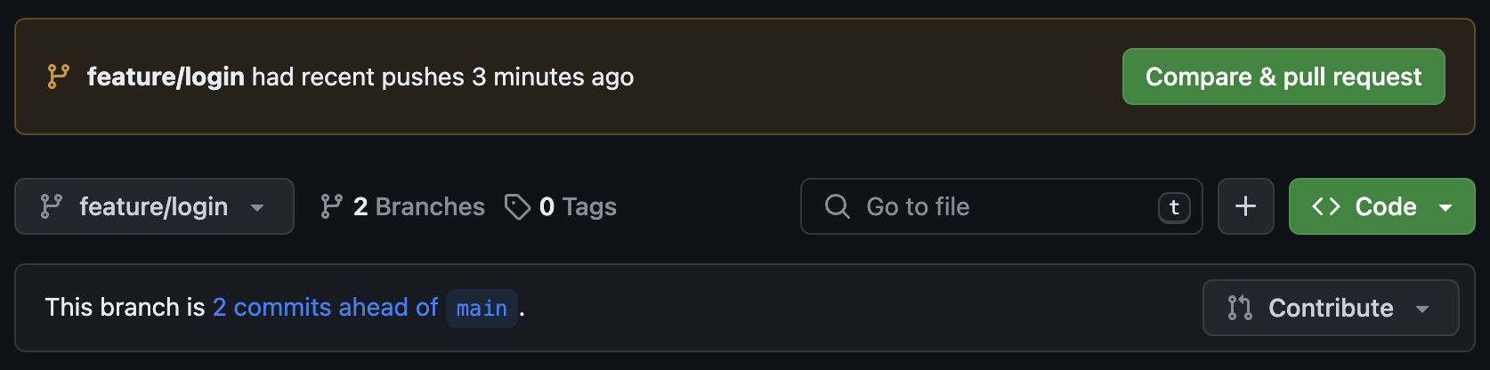Click the branch icon in the recent pushes banner
Viewport: 1490px width, 370px height.
(x=58, y=76)
